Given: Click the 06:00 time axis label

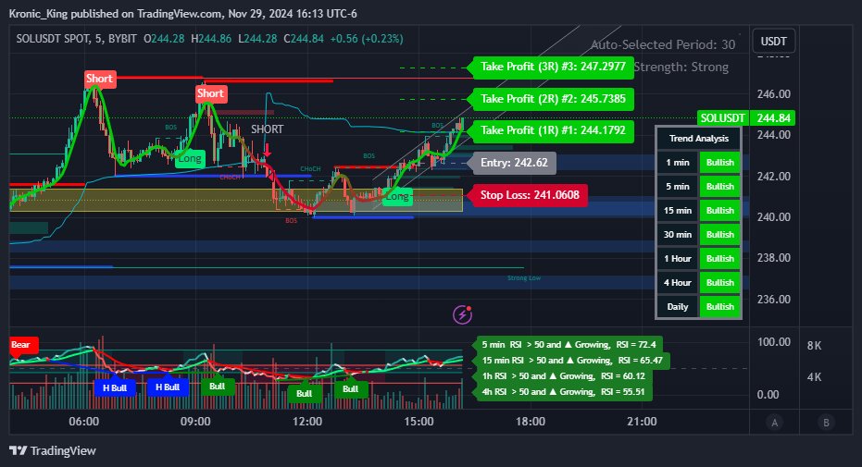Looking at the screenshot, I should [x=84, y=422].
